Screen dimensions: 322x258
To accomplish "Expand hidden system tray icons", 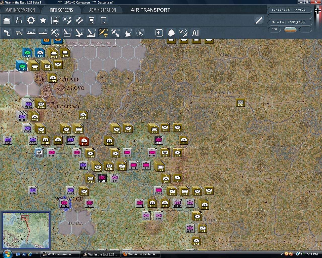I will pos(282,254).
